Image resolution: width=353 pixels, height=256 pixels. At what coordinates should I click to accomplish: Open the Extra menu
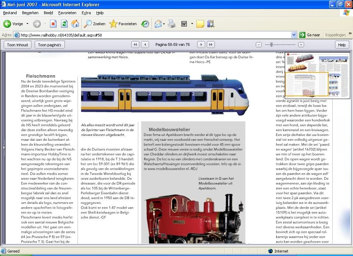tap(86, 13)
